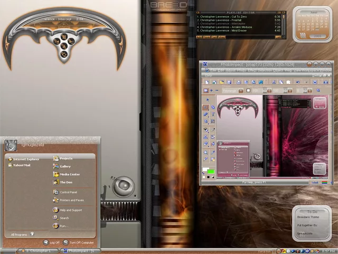The image size is (338, 254).
Task: Click the PhotoImpact taskbar button
Action: (80, 251)
